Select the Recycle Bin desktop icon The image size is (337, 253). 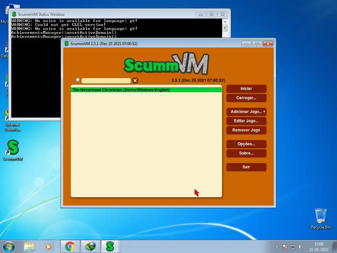click(321, 219)
